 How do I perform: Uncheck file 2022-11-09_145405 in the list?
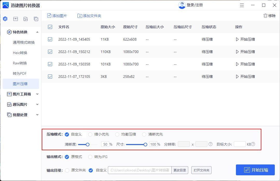(x=50, y=39)
